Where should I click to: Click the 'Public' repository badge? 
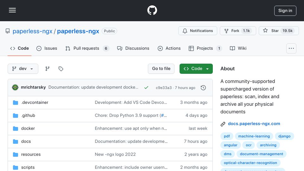pyautogui.click(x=109, y=31)
